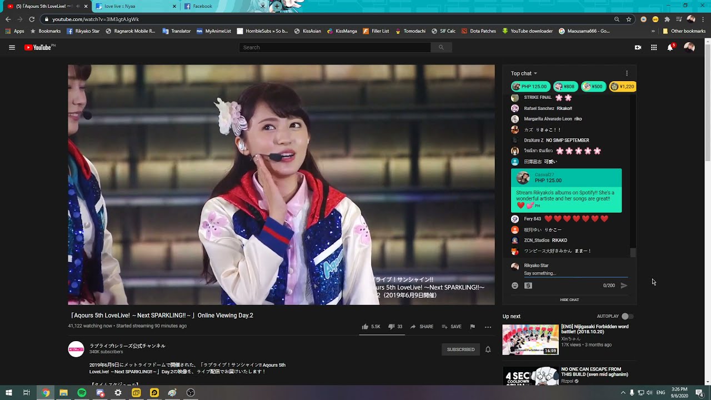This screenshot has width=711, height=400.
Task: Click the live video player
Action: (281, 184)
